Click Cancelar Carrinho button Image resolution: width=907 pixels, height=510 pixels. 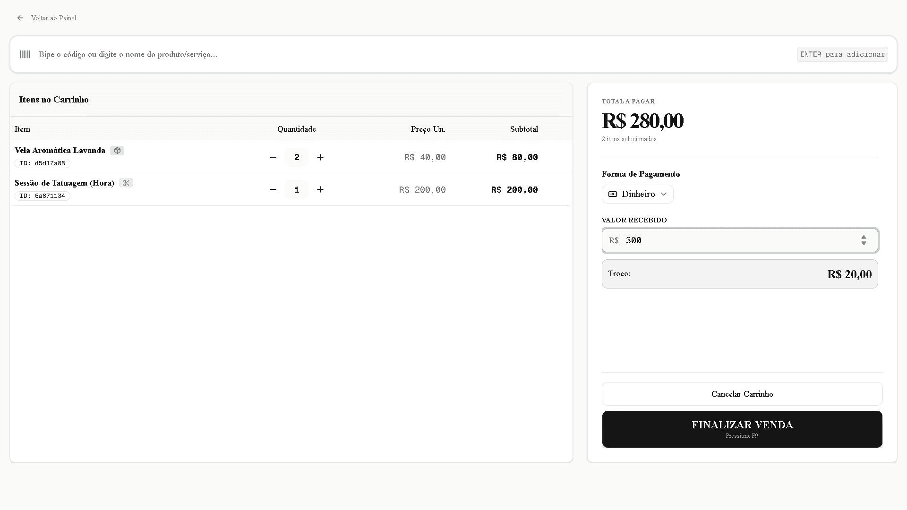(x=742, y=394)
